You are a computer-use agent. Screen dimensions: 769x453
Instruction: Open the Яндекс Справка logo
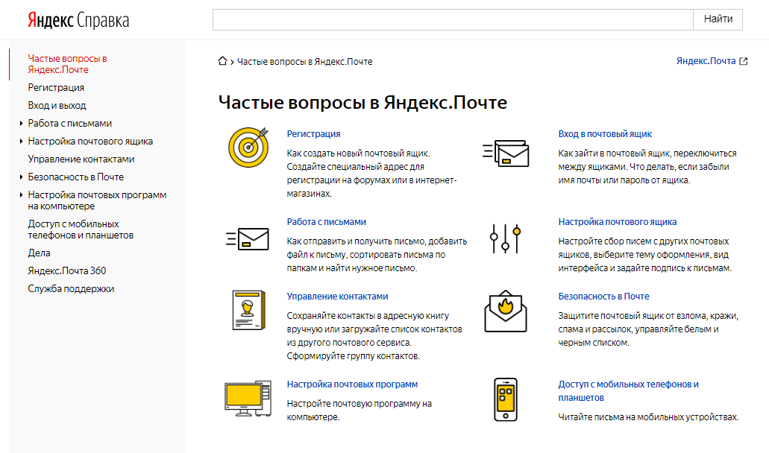(78, 20)
